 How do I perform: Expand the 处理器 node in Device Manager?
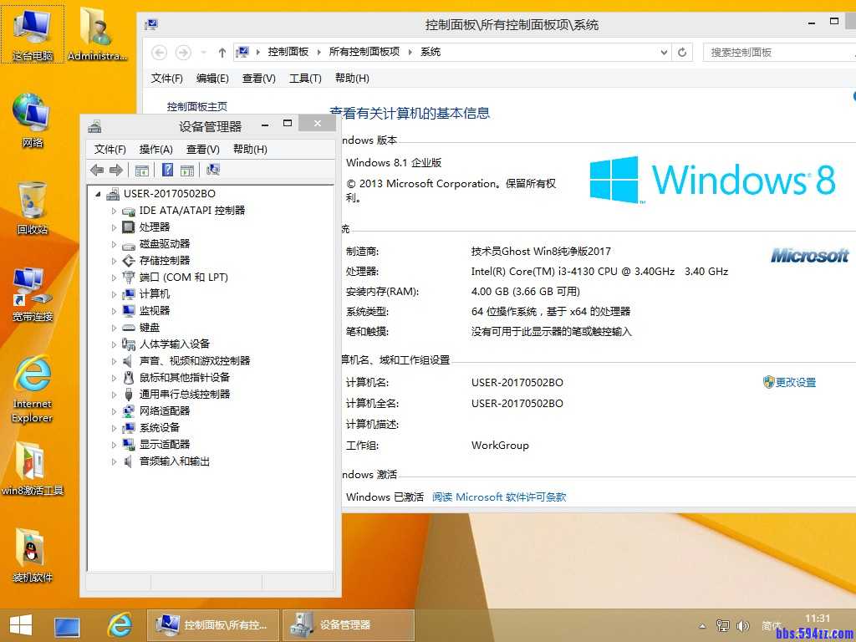pos(113,227)
